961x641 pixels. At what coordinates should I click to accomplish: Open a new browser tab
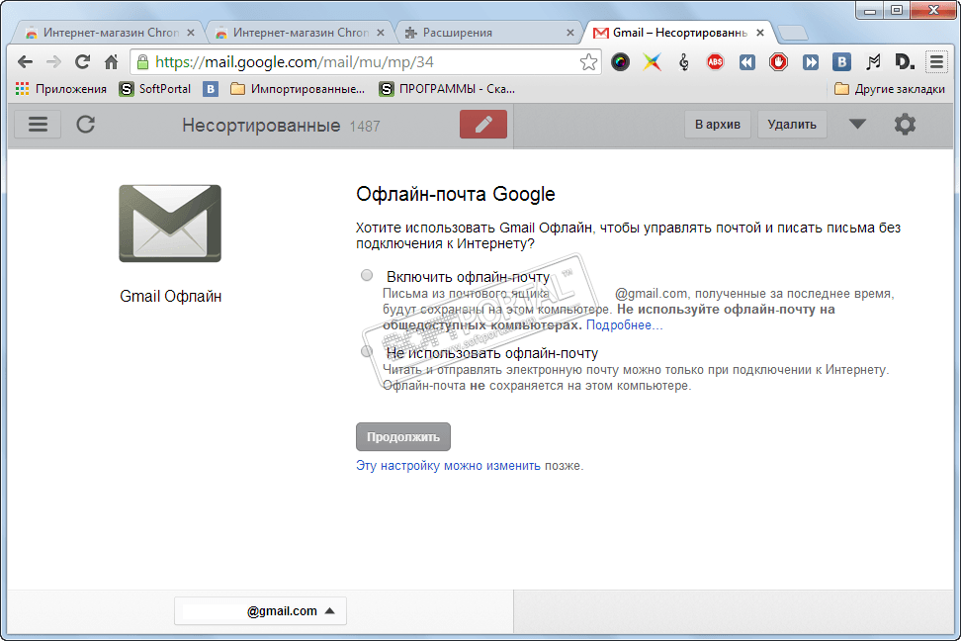[793, 33]
